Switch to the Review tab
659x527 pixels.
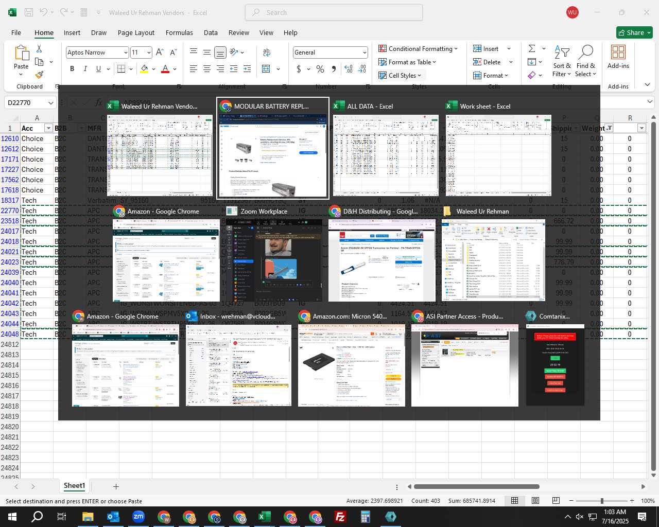click(239, 32)
